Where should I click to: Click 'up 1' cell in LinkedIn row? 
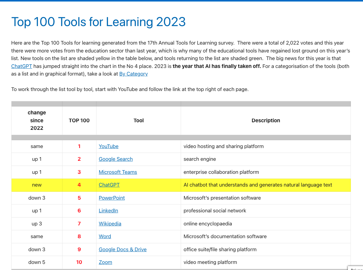(37, 211)
